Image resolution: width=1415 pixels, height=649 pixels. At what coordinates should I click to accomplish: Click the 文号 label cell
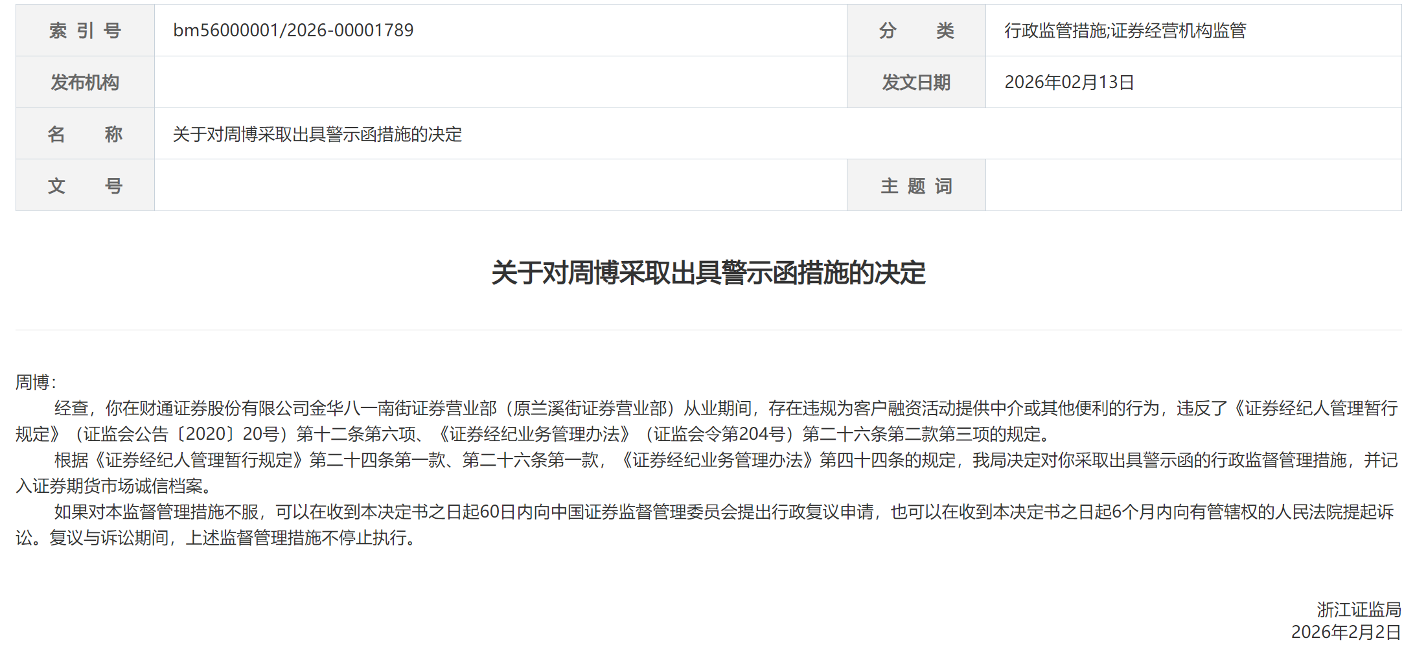(x=85, y=186)
